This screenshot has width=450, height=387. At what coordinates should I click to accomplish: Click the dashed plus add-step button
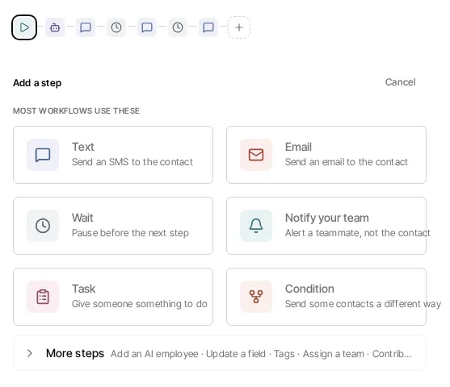(x=239, y=27)
